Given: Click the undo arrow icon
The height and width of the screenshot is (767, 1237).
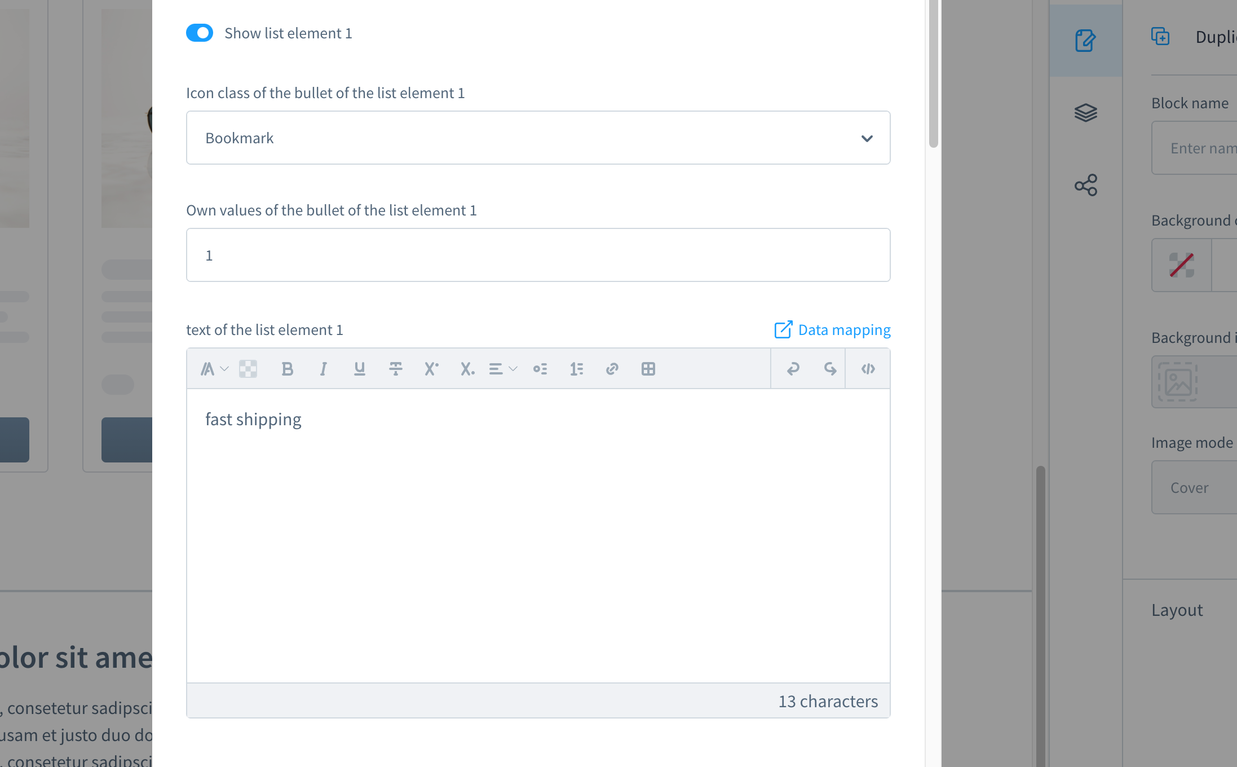Looking at the screenshot, I should tap(793, 368).
